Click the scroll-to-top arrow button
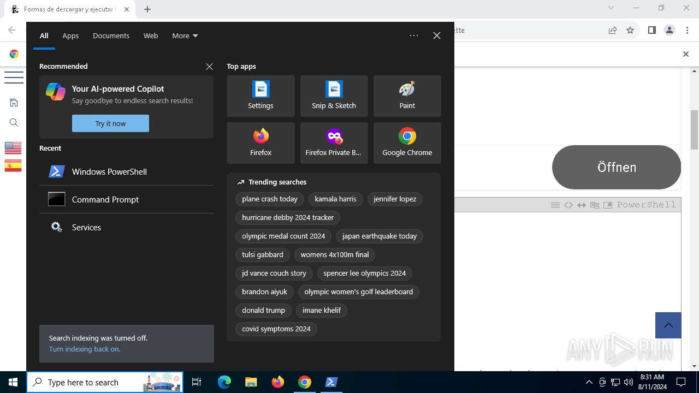 [x=668, y=325]
